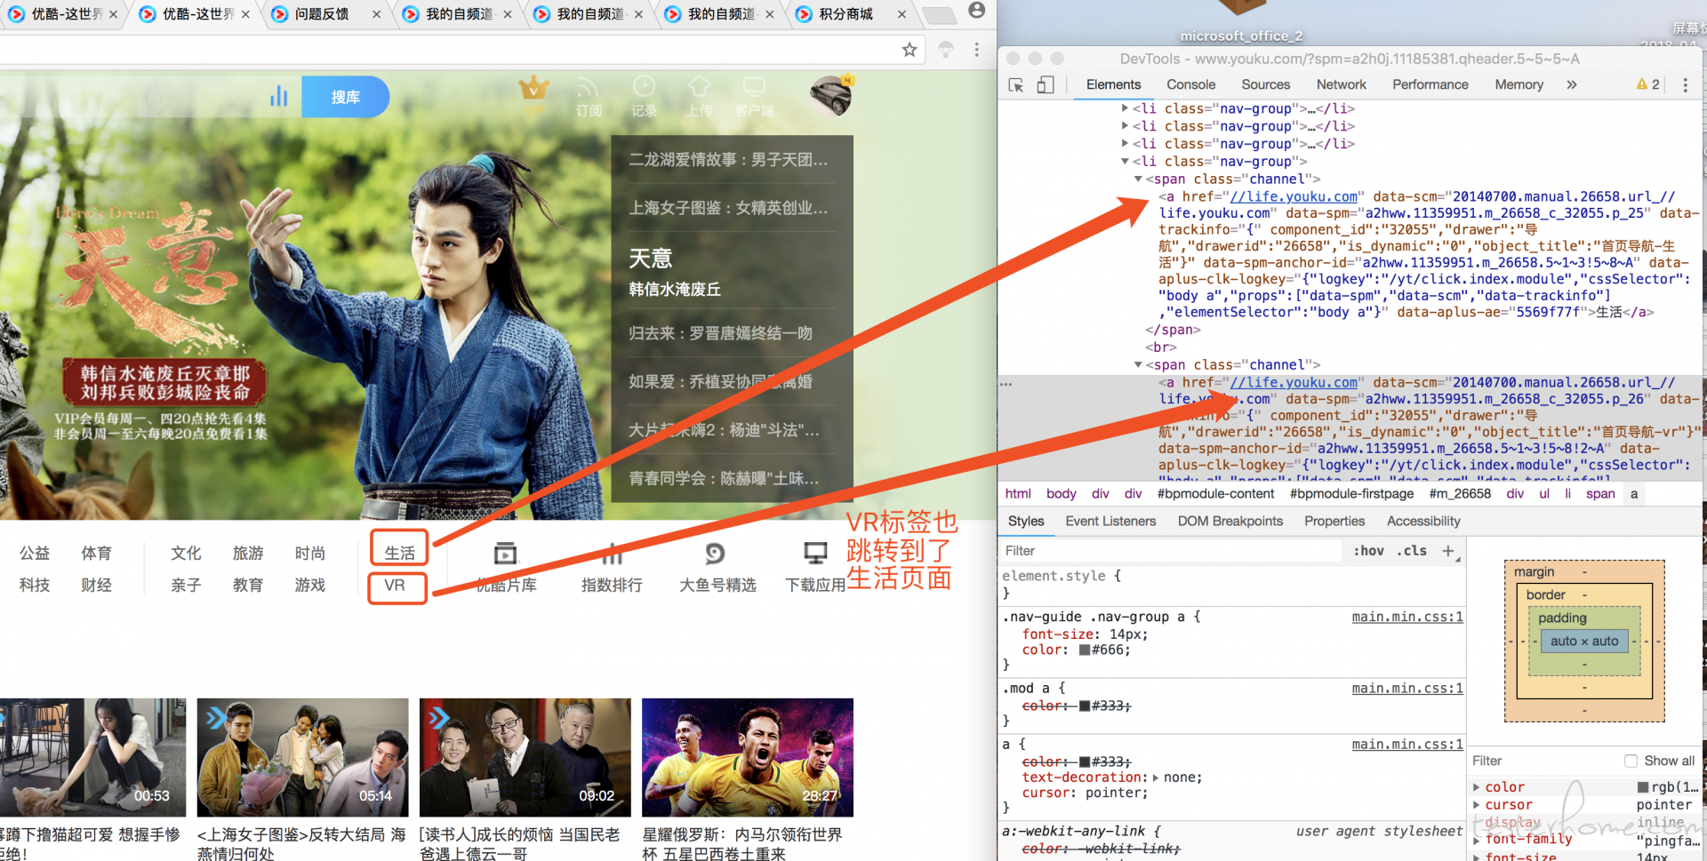Click the bookmark star icon in address bar
The width and height of the screenshot is (1707, 861).
[x=909, y=50]
